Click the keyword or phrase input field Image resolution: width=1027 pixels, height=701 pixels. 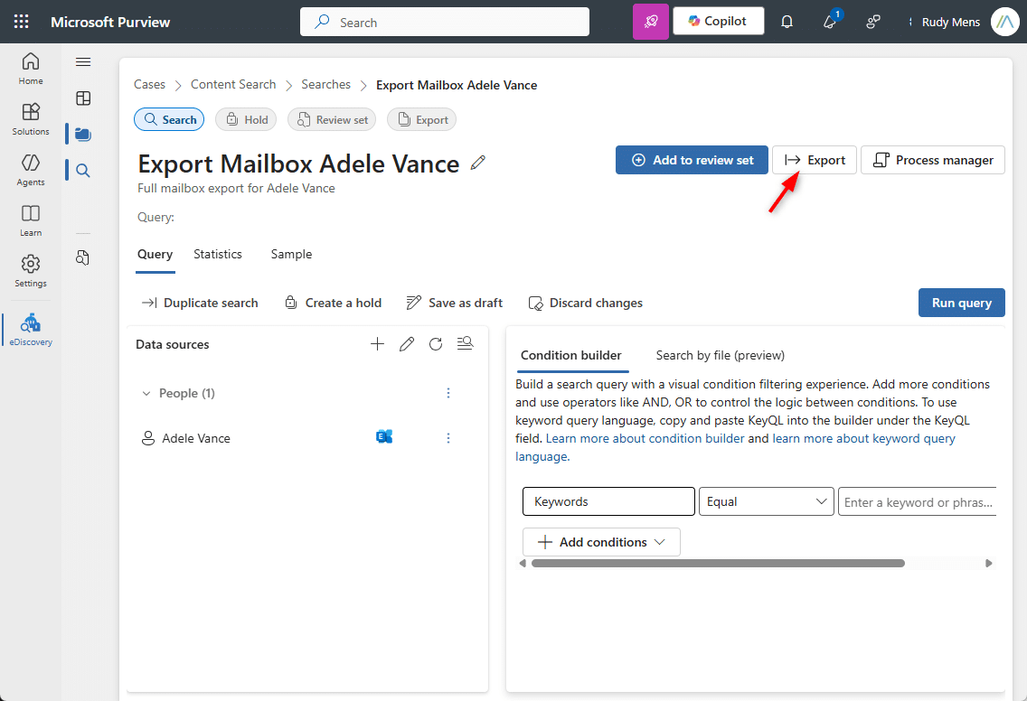coord(917,501)
